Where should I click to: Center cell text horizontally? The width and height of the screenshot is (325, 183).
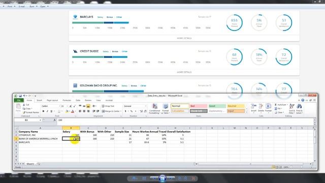(x=84, y=111)
